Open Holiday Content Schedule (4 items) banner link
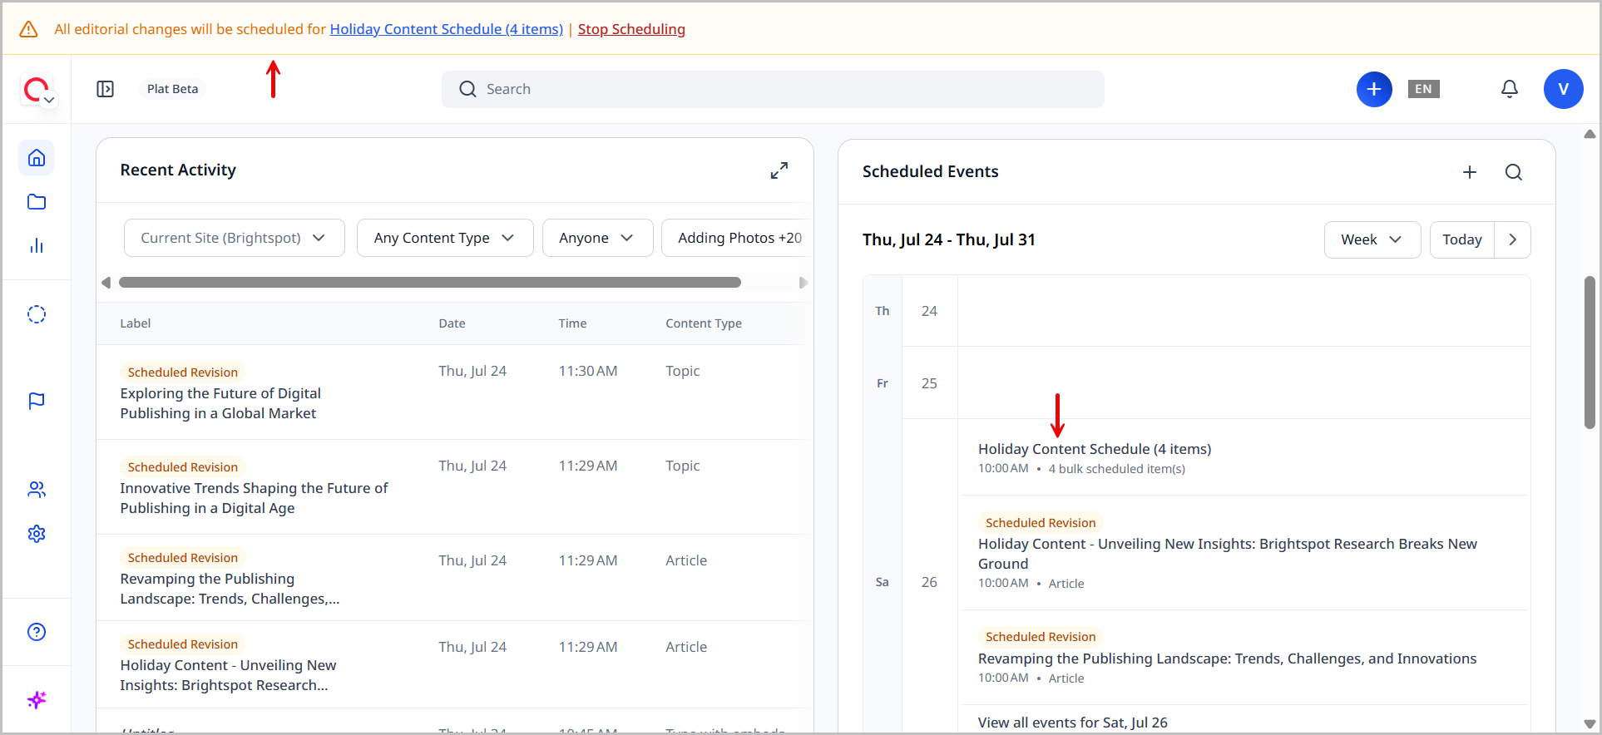Screen dimensions: 1602x735 [x=447, y=29]
